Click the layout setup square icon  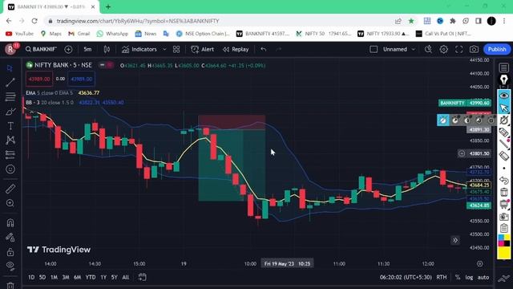tap(374, 49)
